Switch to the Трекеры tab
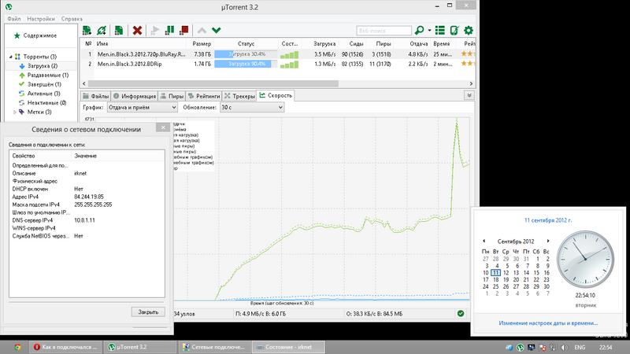The width and height of the screenshot is (630, 354). [x=239, y=96]
